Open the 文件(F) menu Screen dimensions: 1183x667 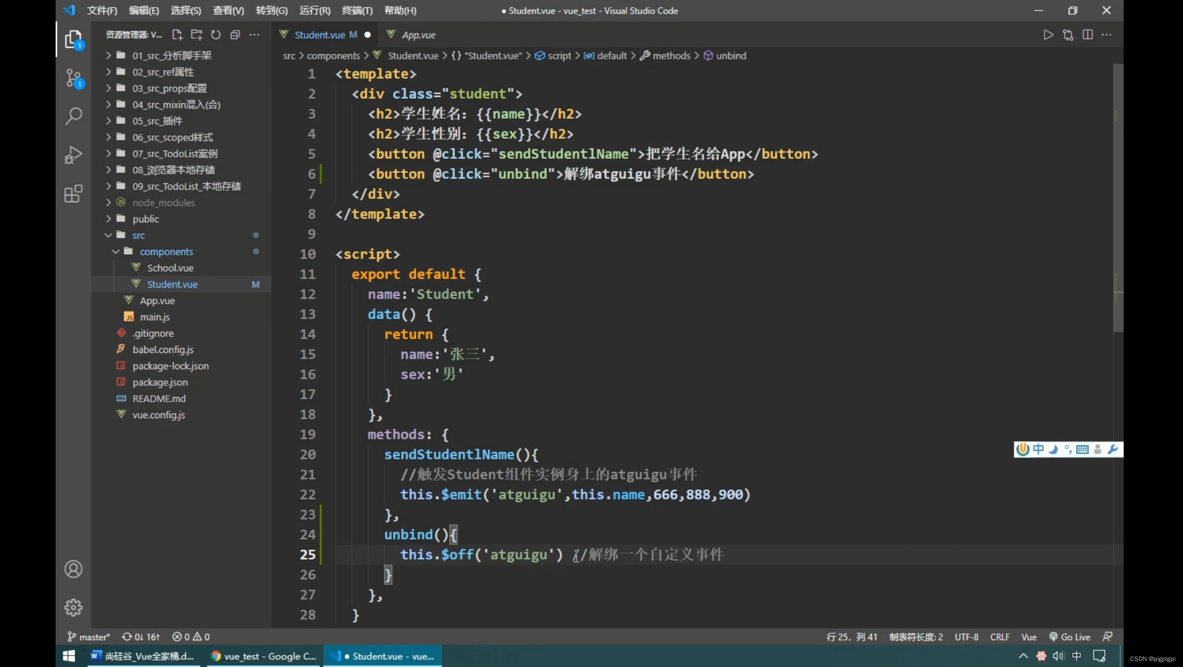click(x=102, y=10)
